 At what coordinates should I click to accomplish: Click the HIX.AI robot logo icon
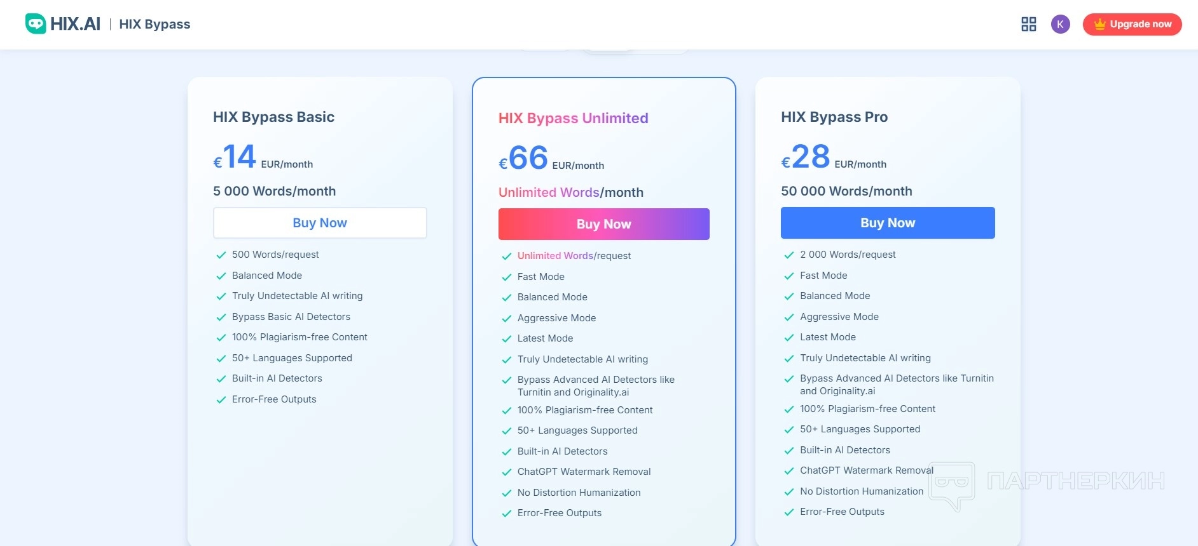point(36,24)
